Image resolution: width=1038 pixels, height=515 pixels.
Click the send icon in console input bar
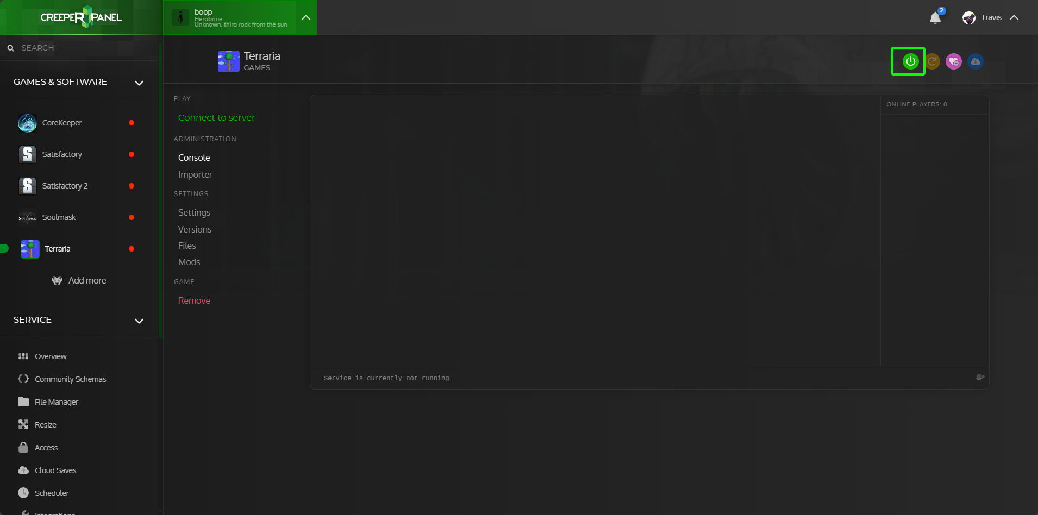(x=980, y=378)
